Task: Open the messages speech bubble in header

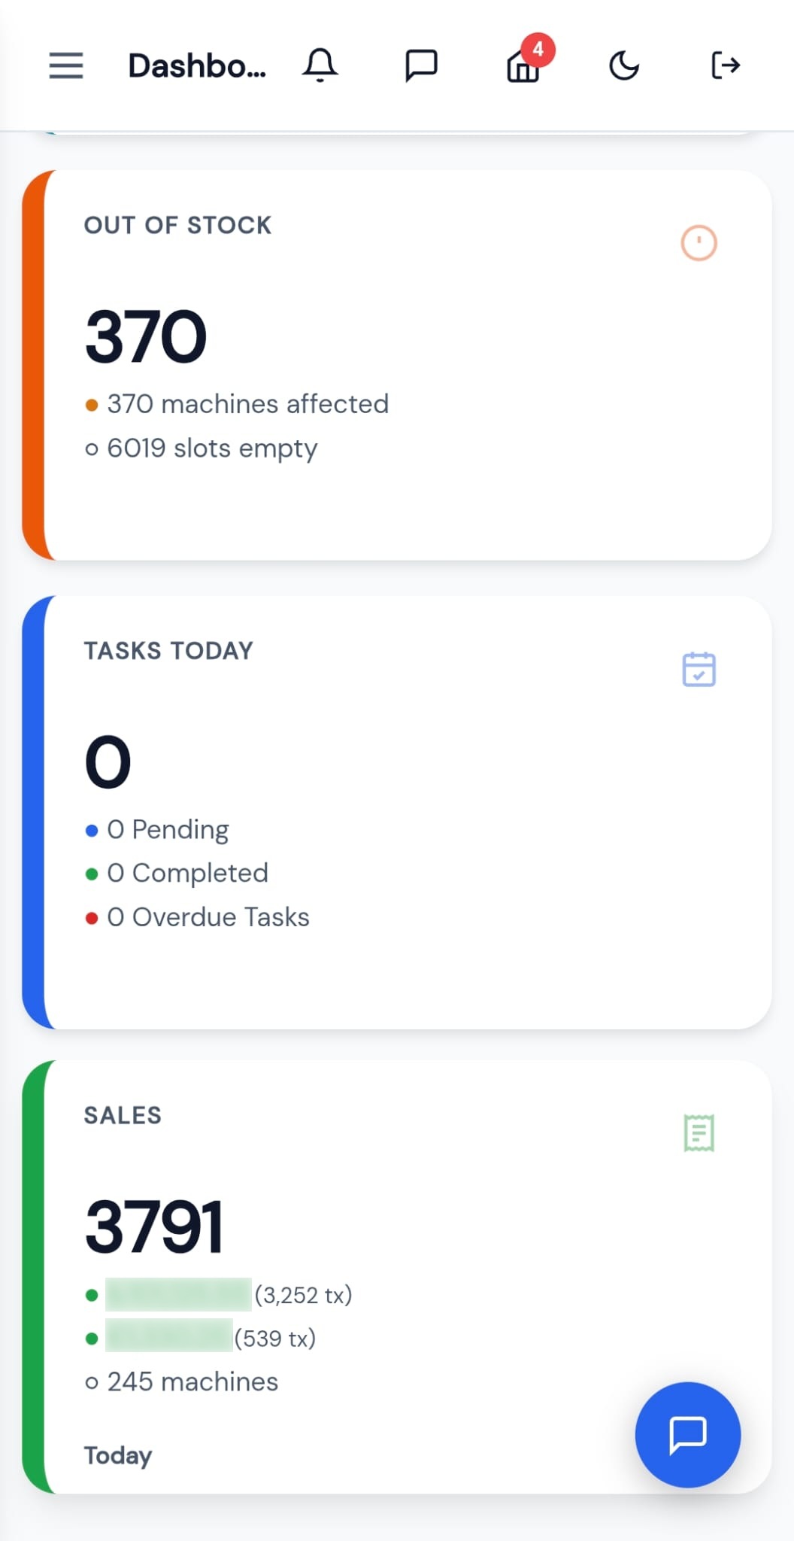Action: coord(421,65)
